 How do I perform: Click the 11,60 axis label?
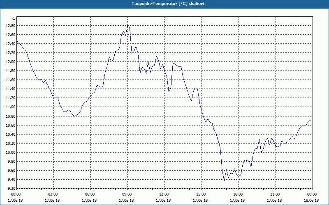11,80
